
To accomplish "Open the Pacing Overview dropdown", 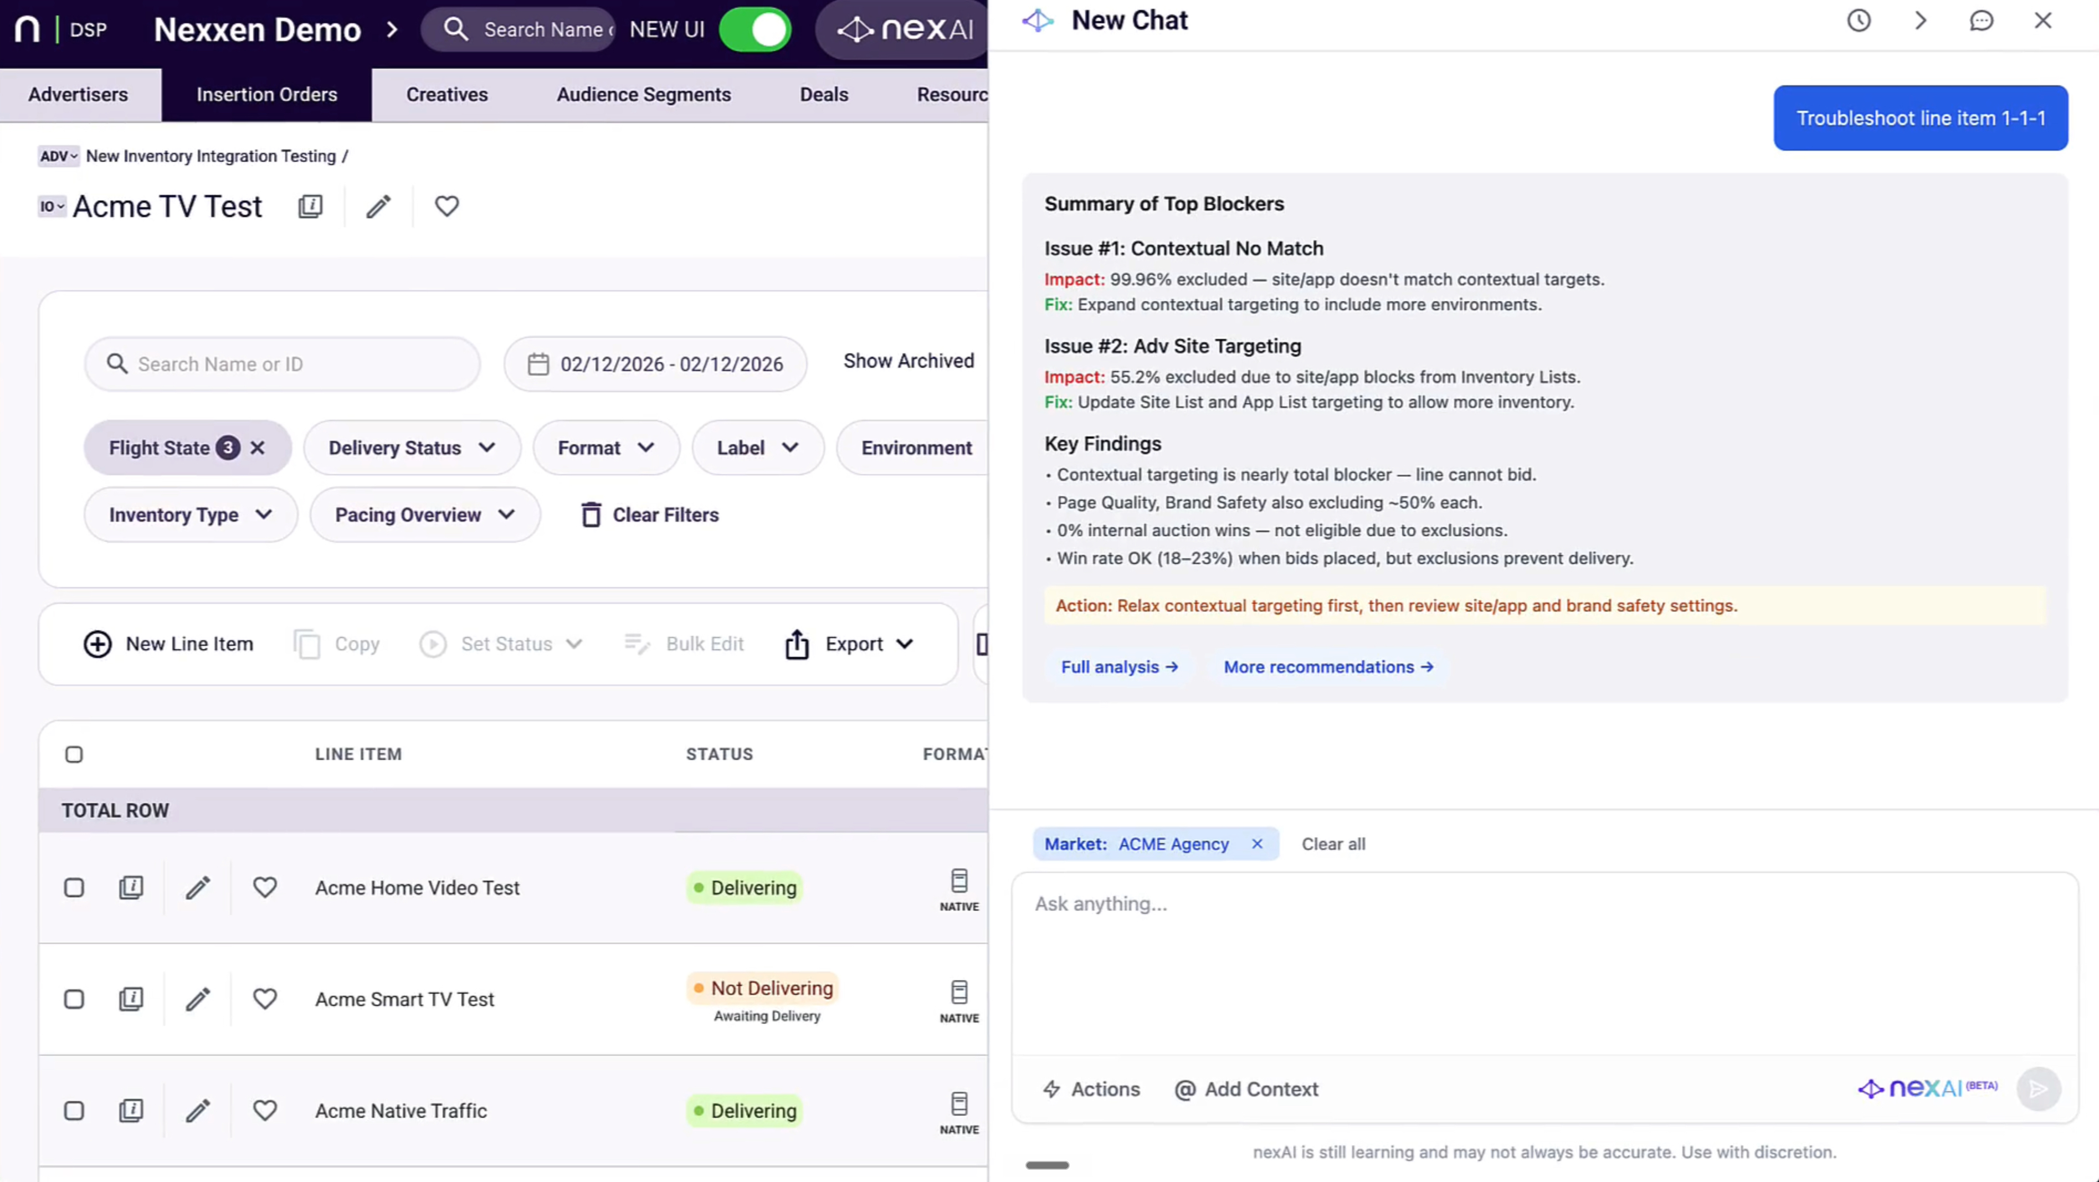I will [424, 515].
